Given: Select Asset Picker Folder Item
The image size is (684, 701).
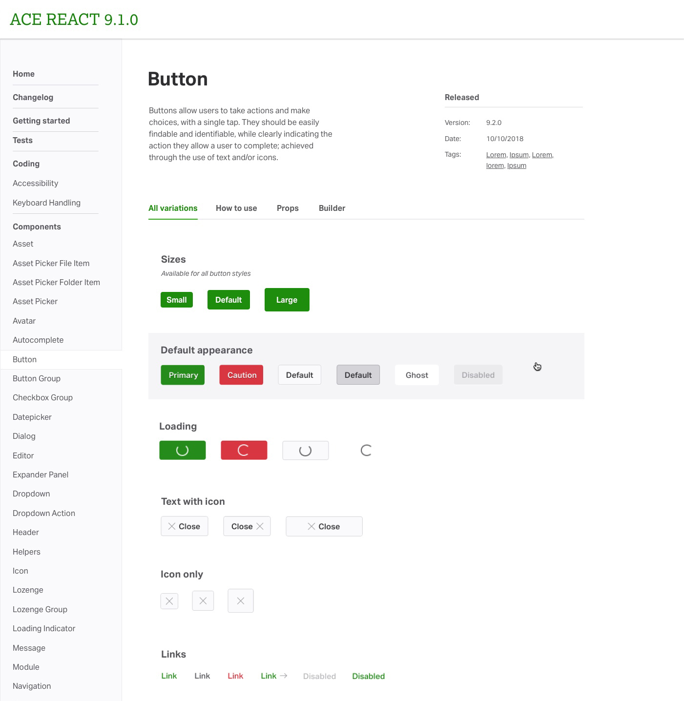Looking at the screenshot, I should [x=56, y=282].
